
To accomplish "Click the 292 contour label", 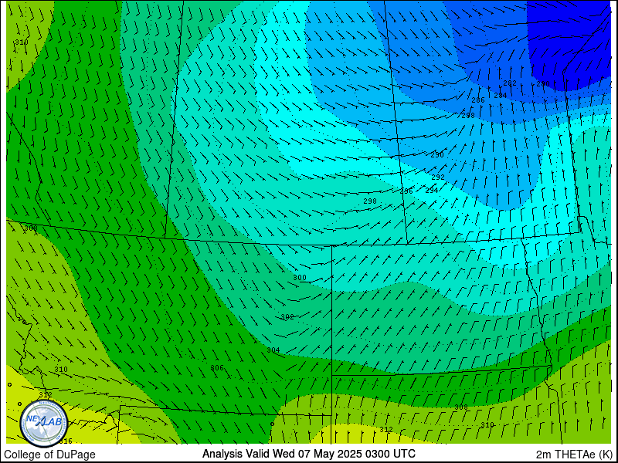I will click(x=438, y=177).
